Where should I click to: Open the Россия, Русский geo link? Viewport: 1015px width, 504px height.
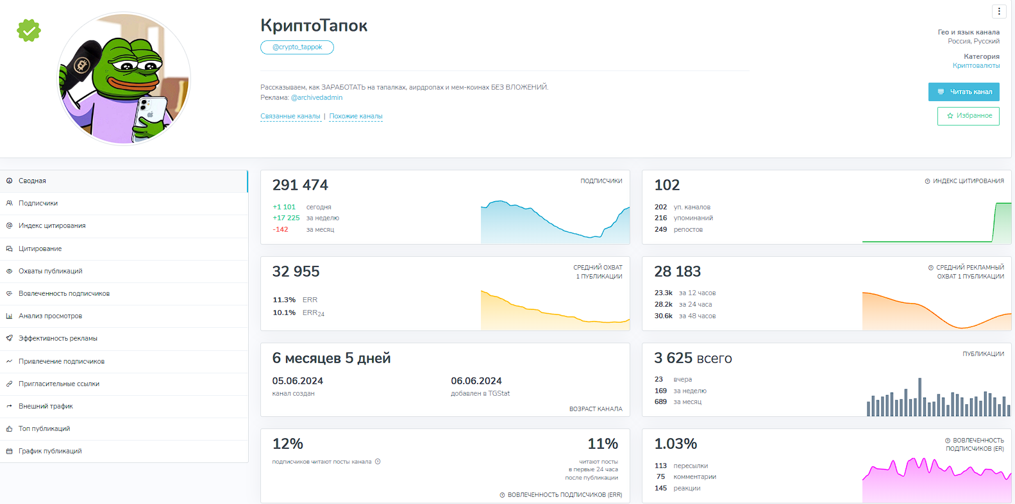pos(973,41)
